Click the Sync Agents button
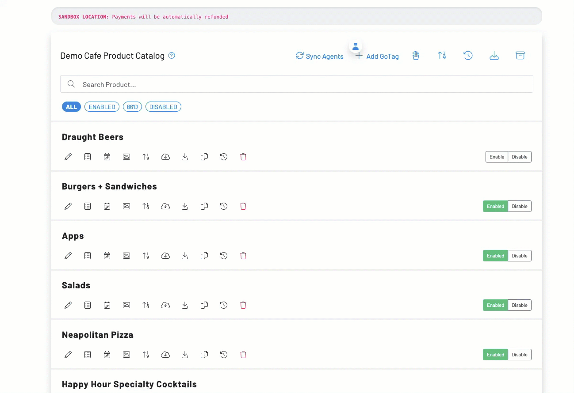 click(x=319, y=56)
